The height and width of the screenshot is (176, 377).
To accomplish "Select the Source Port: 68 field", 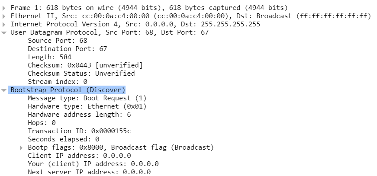I will (58, 41).
